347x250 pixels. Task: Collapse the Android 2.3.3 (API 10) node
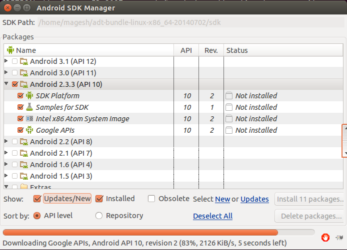pyautogui.click(x=6, y=83)
